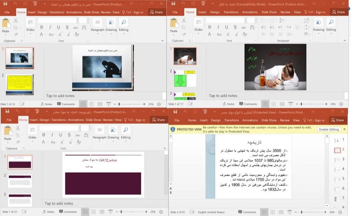351x216 pixels.
Task: Open Drawing group in top-left window
Action: (111, 25)
